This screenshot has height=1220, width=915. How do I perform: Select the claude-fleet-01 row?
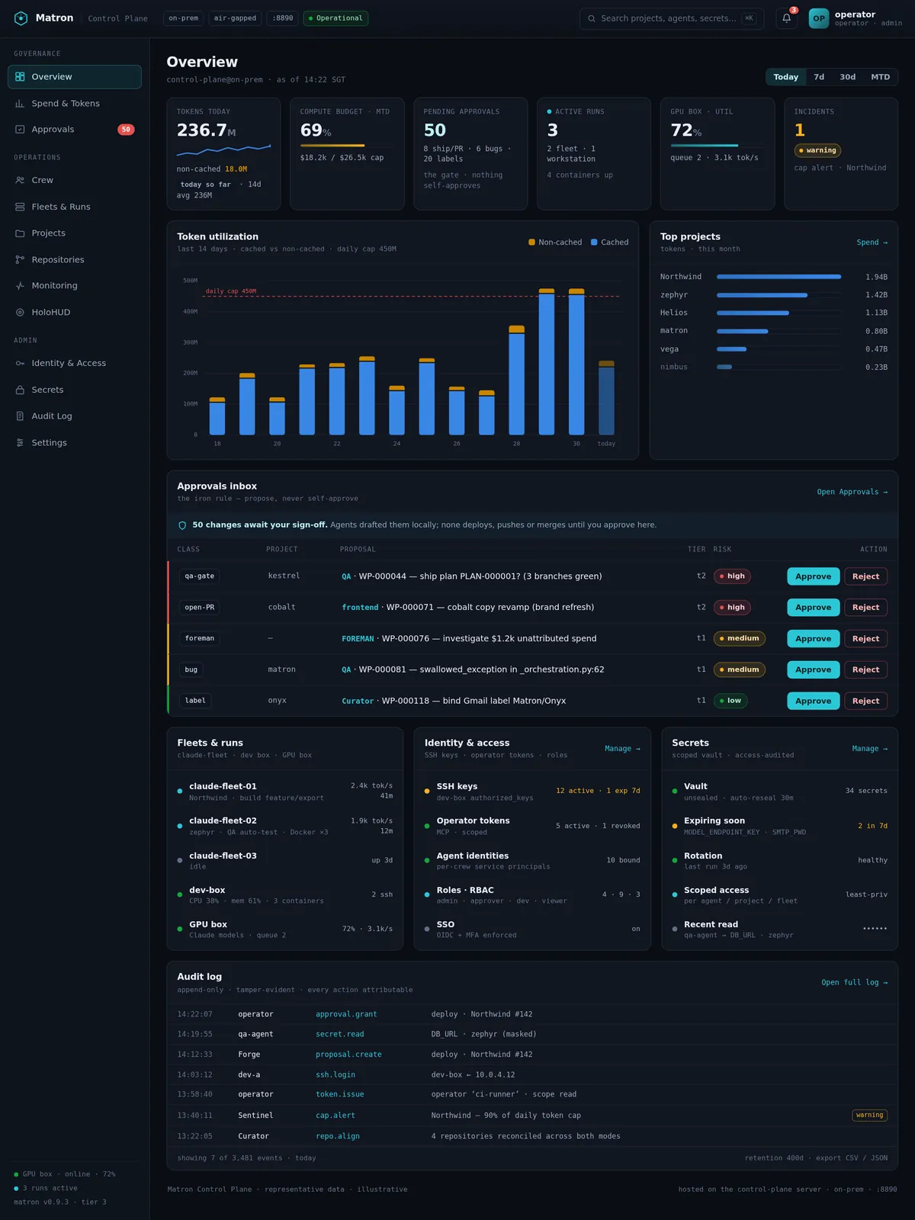coord(285,791)
